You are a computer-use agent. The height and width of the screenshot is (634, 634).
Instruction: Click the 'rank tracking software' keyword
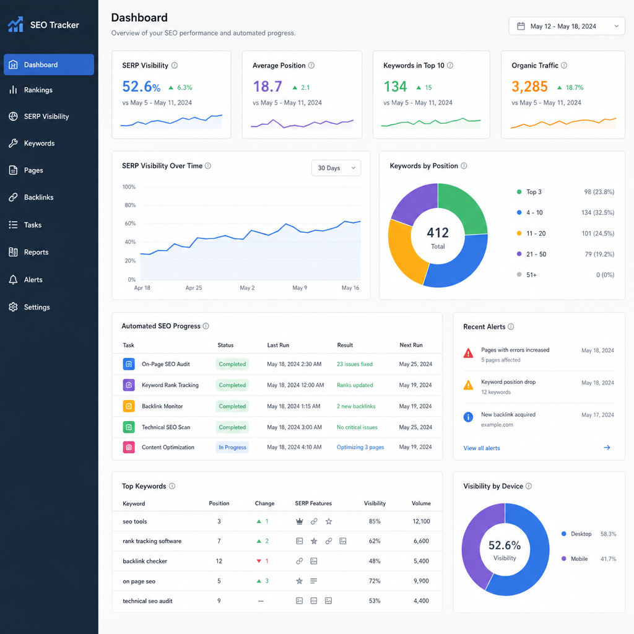(152, 541)
